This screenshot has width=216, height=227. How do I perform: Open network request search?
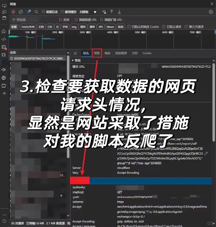[x=36, y=12]
